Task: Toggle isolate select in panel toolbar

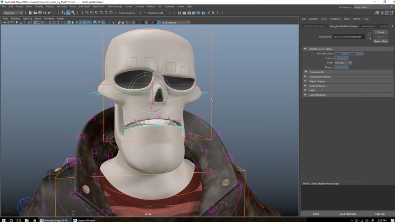Action: (113, 22)
